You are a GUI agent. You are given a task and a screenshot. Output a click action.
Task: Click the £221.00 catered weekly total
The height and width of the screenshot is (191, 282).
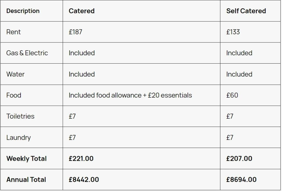pyautogui.click(x=81, y=158)
